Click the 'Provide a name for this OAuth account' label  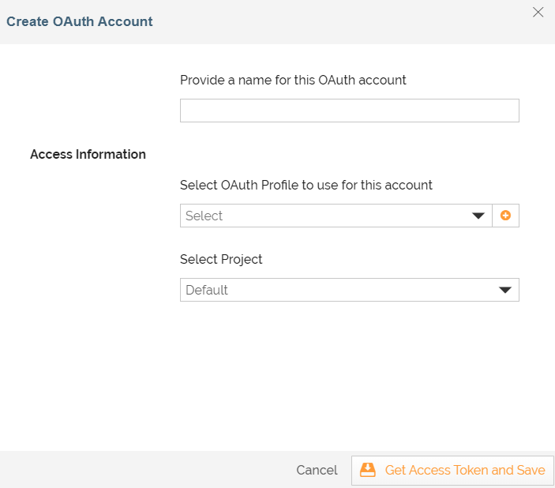point(293,80)
